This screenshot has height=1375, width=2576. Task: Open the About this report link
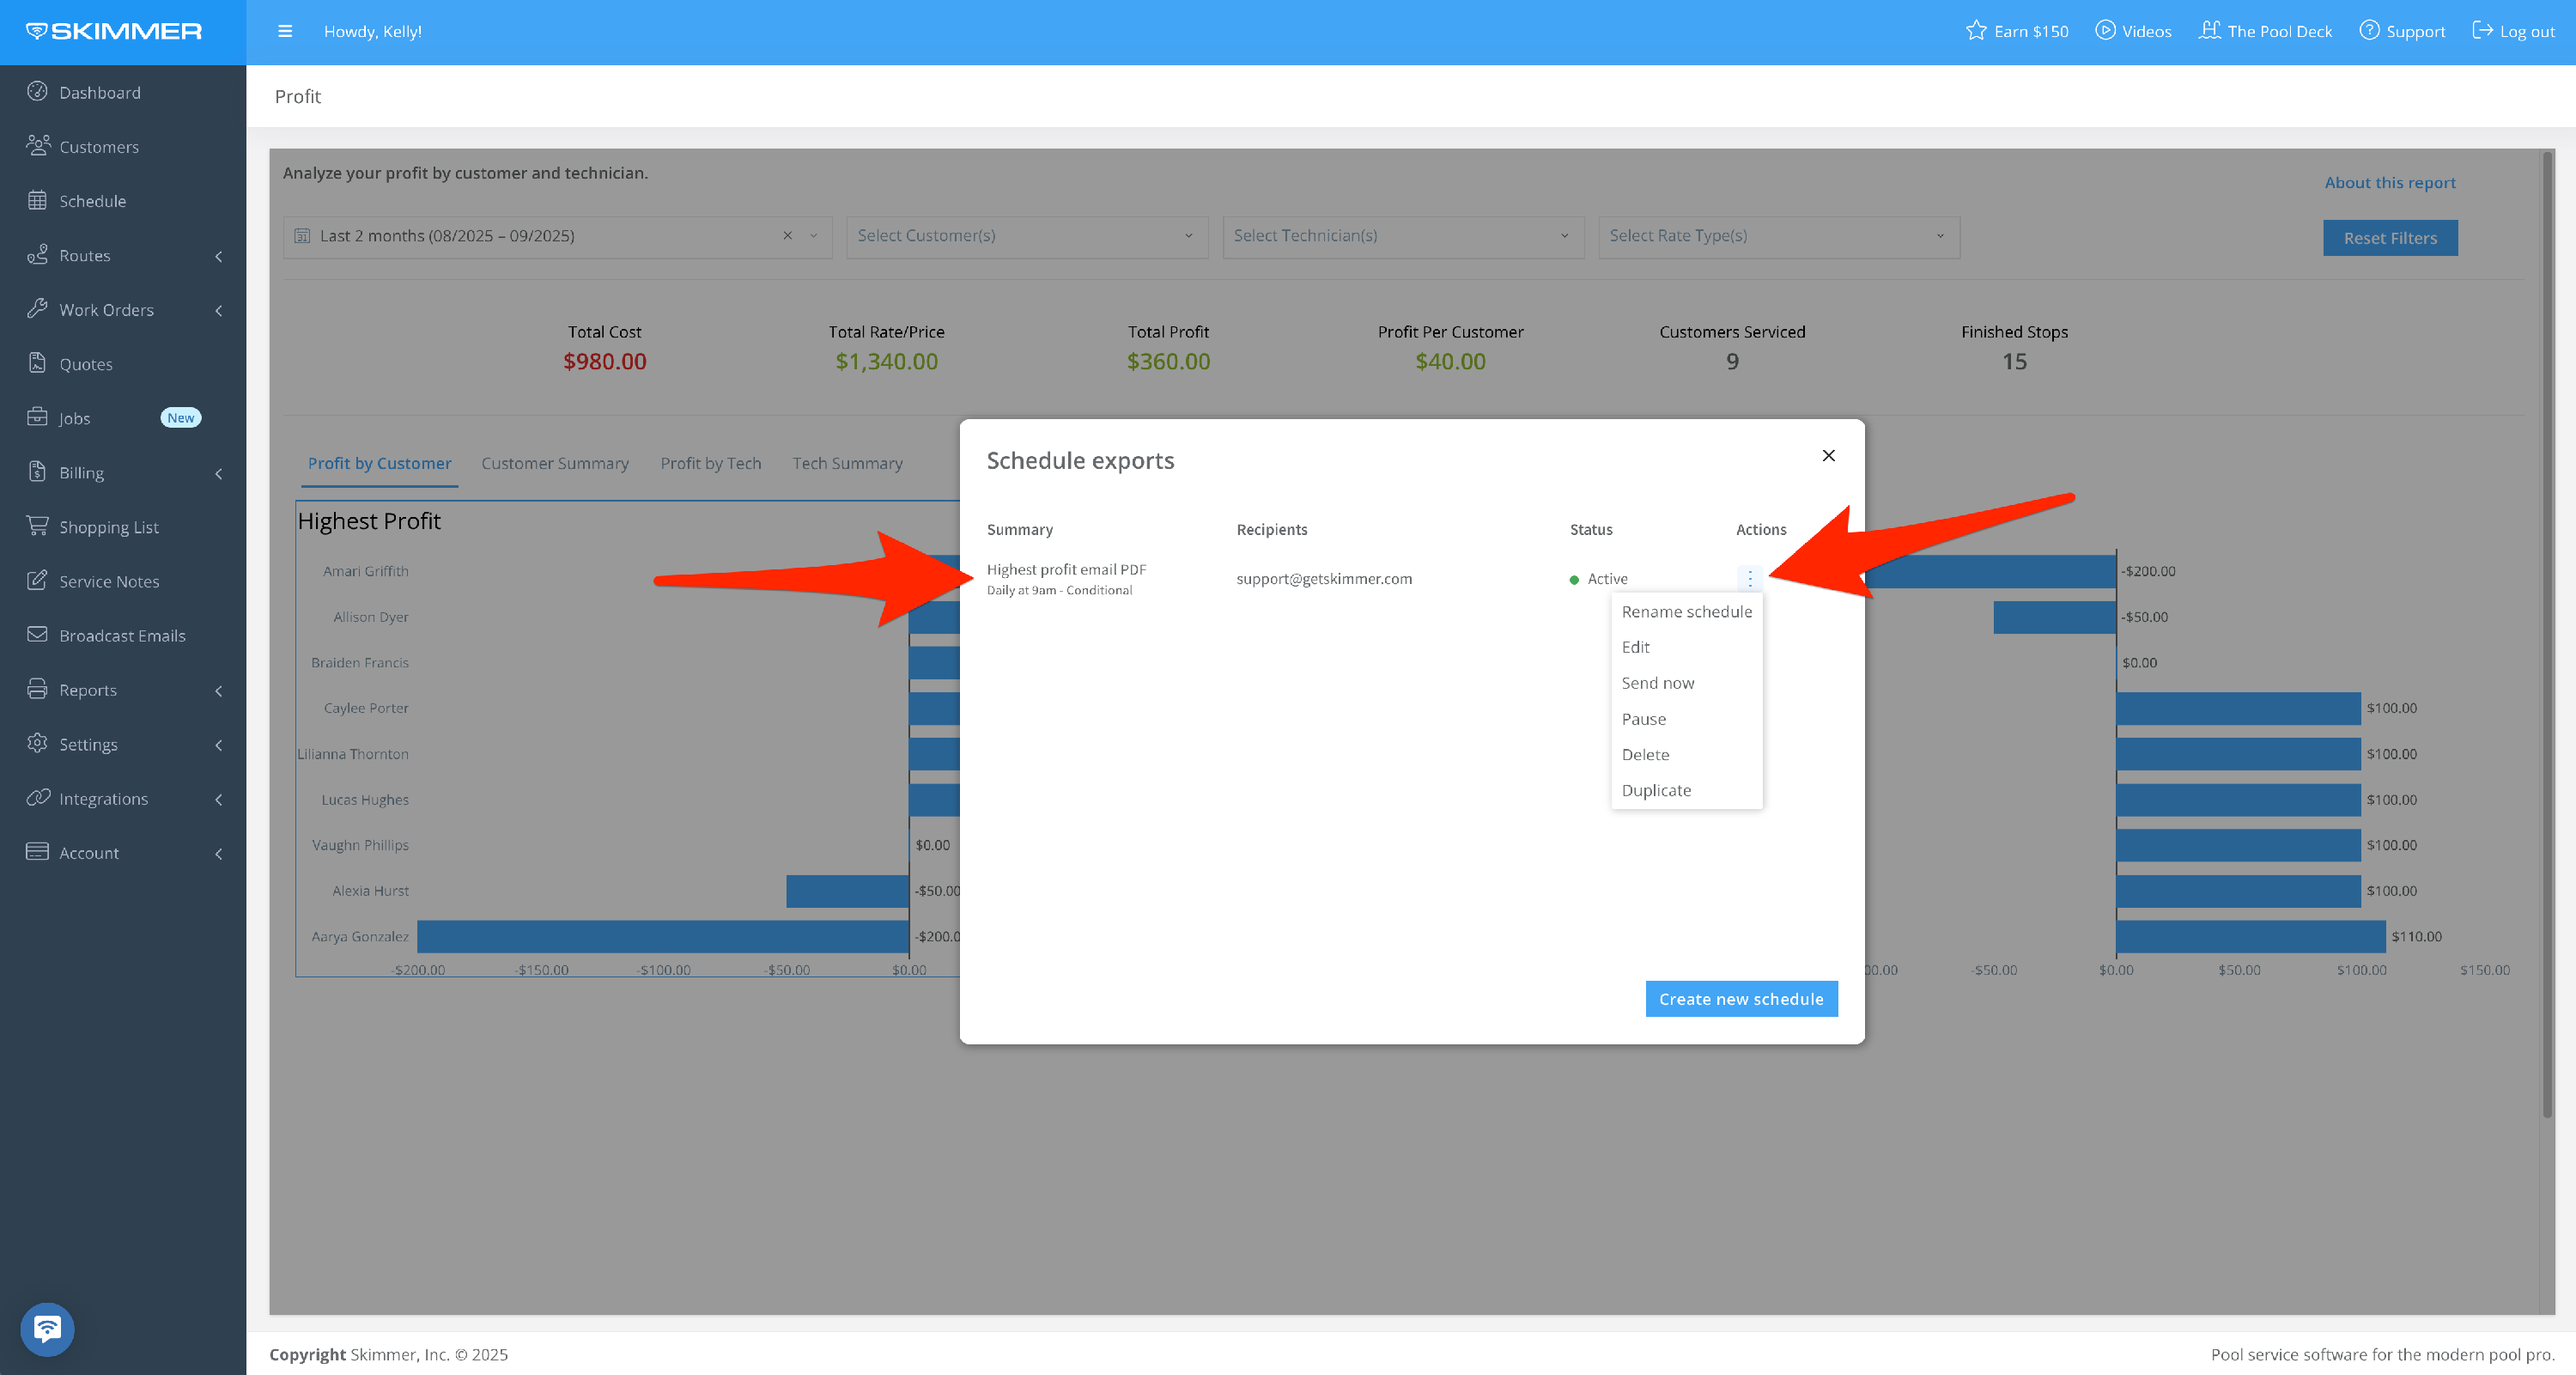click(2389, 182)
